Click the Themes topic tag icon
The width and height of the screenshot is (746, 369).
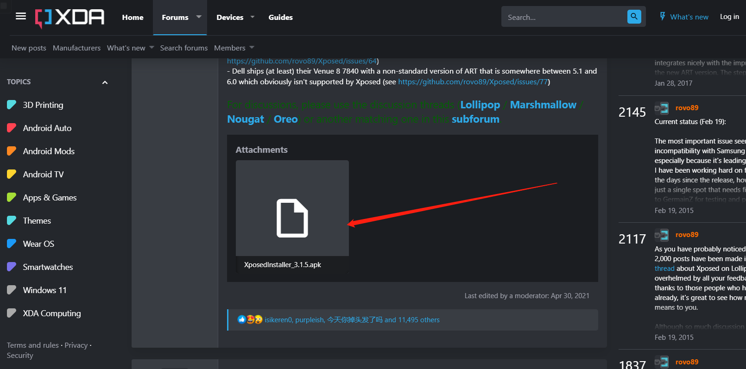[12, 221]
